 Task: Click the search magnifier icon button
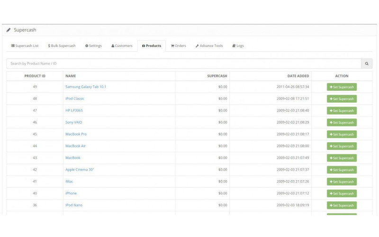367,64
